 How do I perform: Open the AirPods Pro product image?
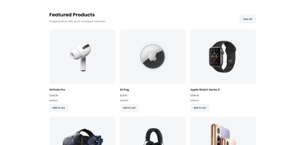click(82, 57)
